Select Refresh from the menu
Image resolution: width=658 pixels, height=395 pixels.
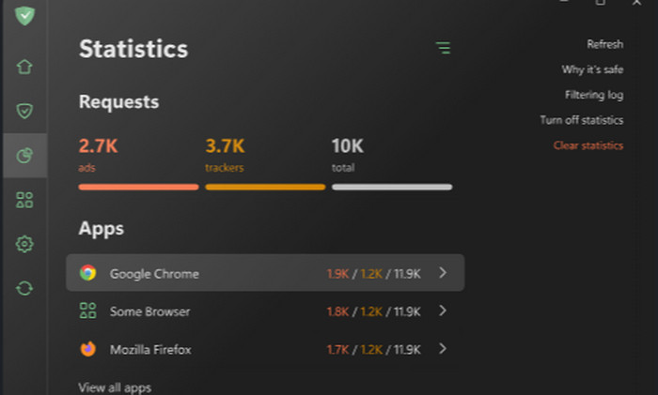tap(604, 44)
